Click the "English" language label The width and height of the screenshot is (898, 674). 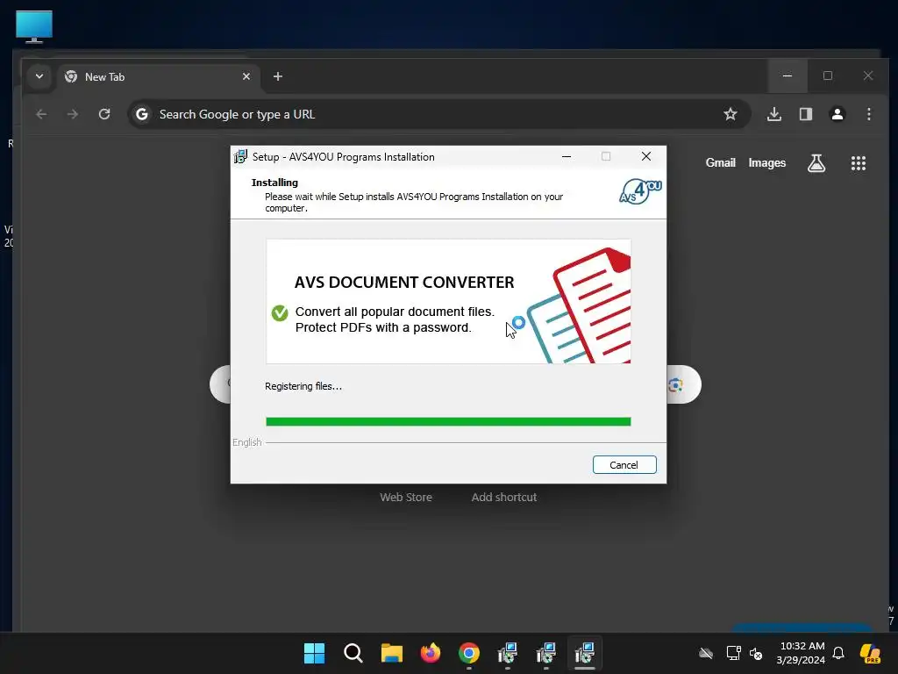pos(246,442)
